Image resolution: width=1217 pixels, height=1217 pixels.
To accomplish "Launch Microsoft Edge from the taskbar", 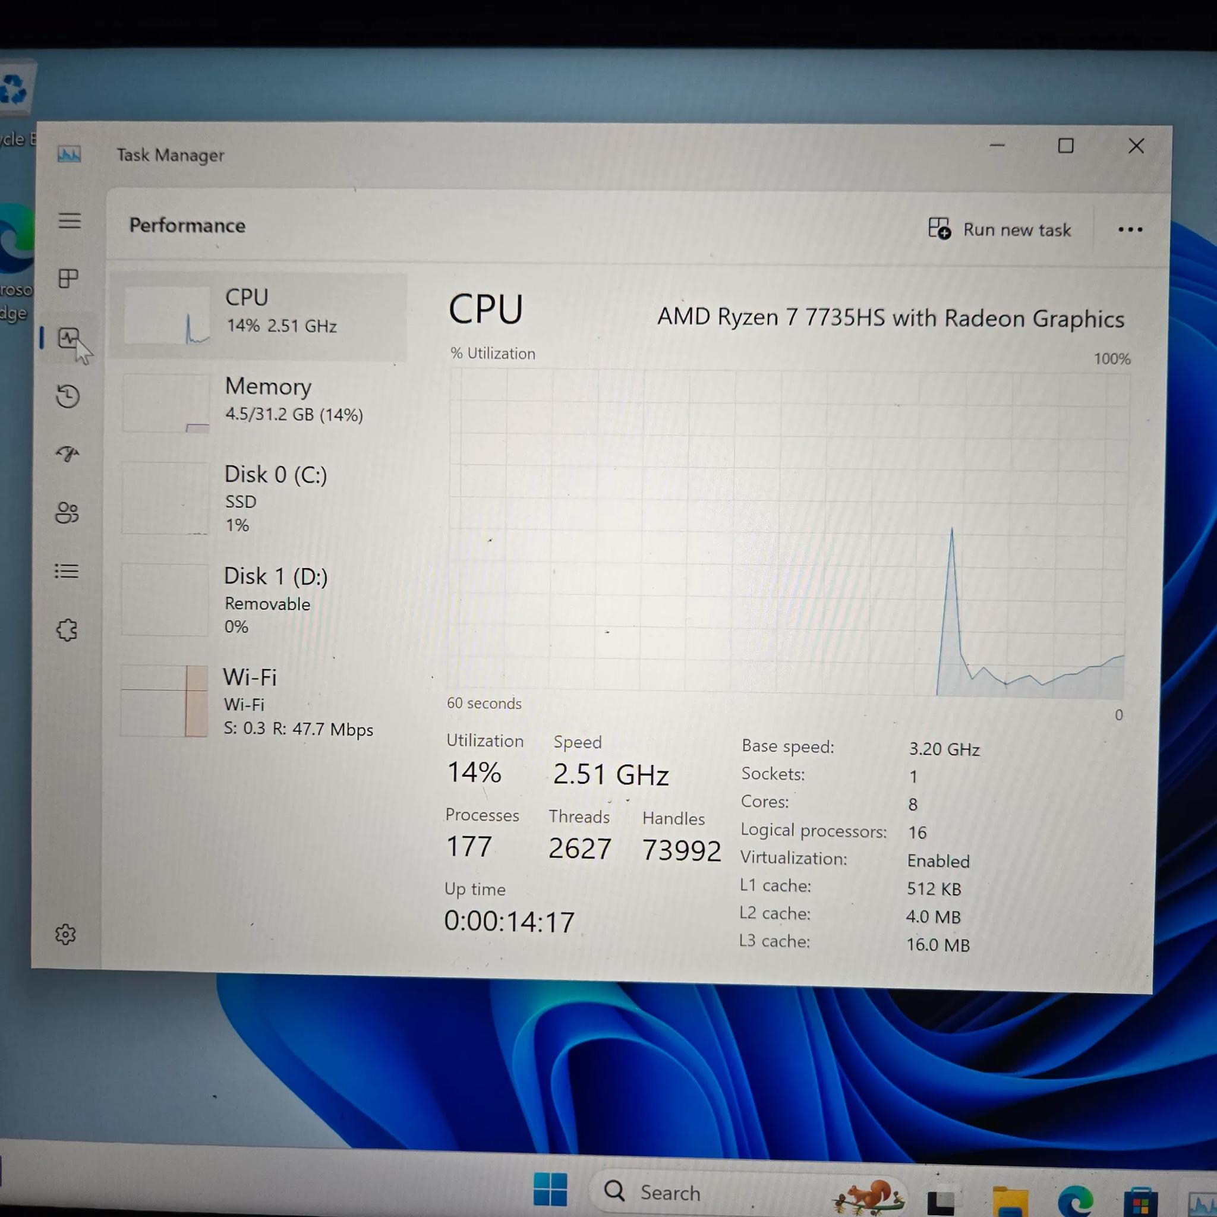I will 1075,1200.
